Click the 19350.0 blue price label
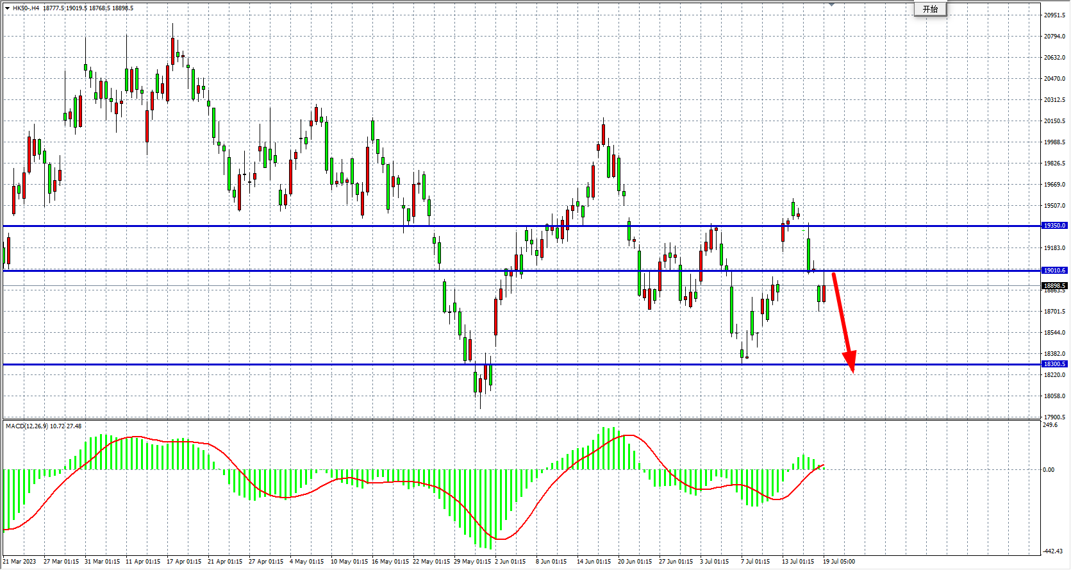Screen dimensions: 1071x570 coord(1054,226)
